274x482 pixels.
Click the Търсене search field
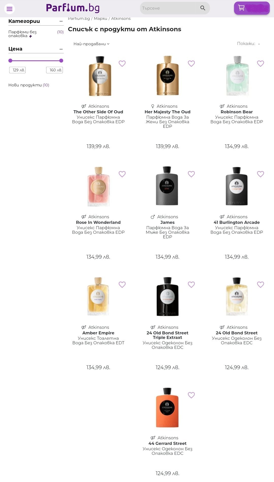(169, 8)
